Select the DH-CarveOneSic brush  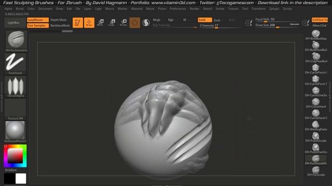point(316,92)
